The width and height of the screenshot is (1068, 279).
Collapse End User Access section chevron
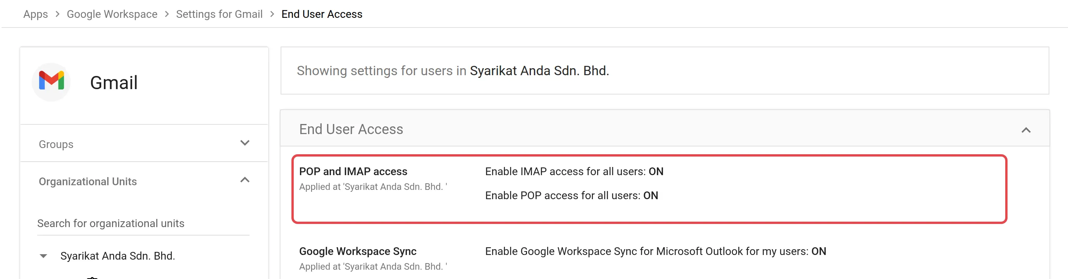pos(1026,130)
